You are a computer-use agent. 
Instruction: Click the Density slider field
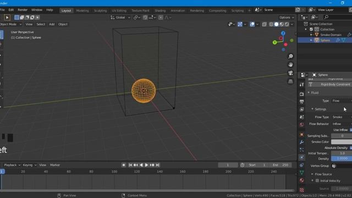click(342, 158)
